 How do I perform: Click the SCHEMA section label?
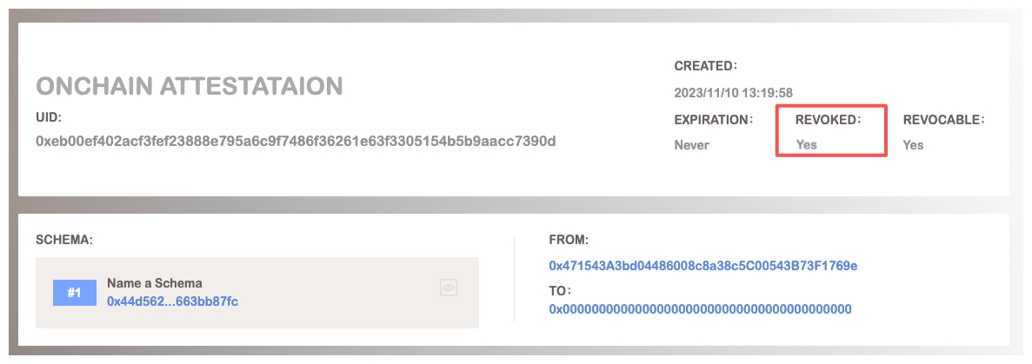(x=63, y=237)
